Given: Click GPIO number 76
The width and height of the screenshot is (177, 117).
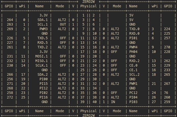Looking at the screenshot, I should tap(166, 93).
